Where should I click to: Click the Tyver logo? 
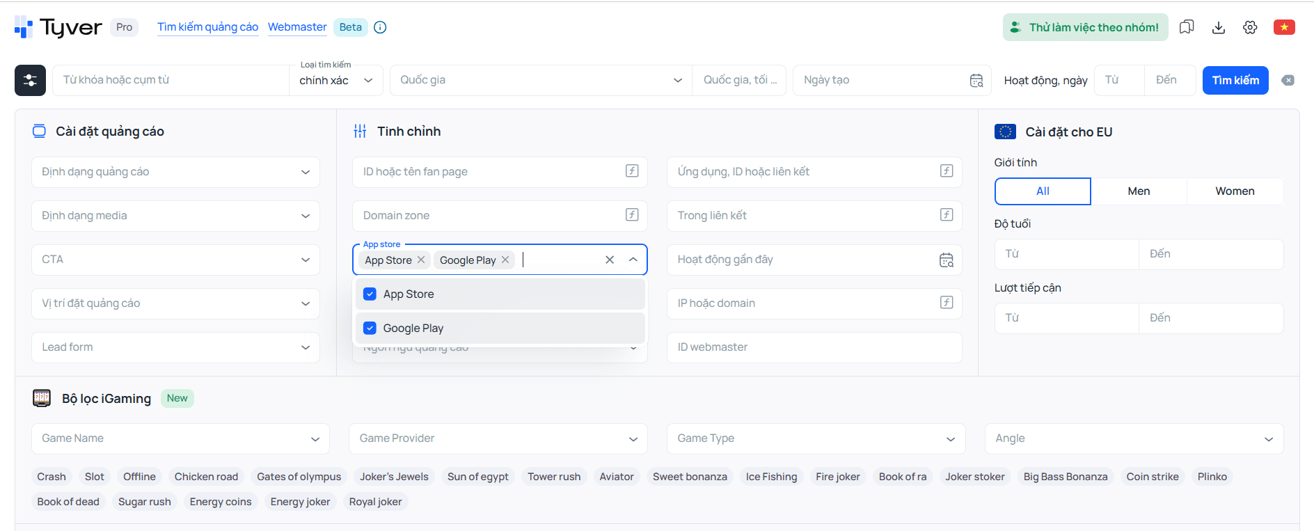click(x=58, y=27)
